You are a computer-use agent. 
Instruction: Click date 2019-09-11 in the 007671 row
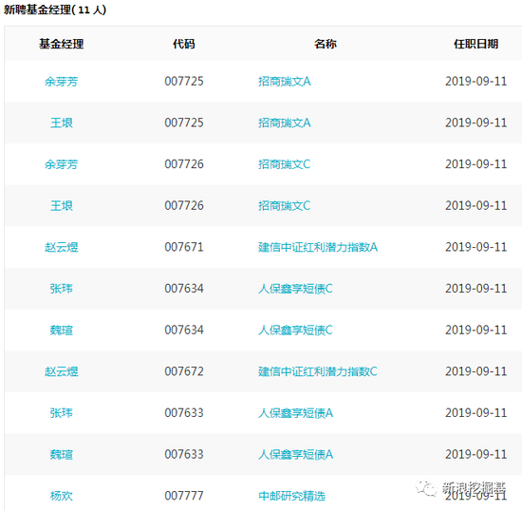point(476,247)
